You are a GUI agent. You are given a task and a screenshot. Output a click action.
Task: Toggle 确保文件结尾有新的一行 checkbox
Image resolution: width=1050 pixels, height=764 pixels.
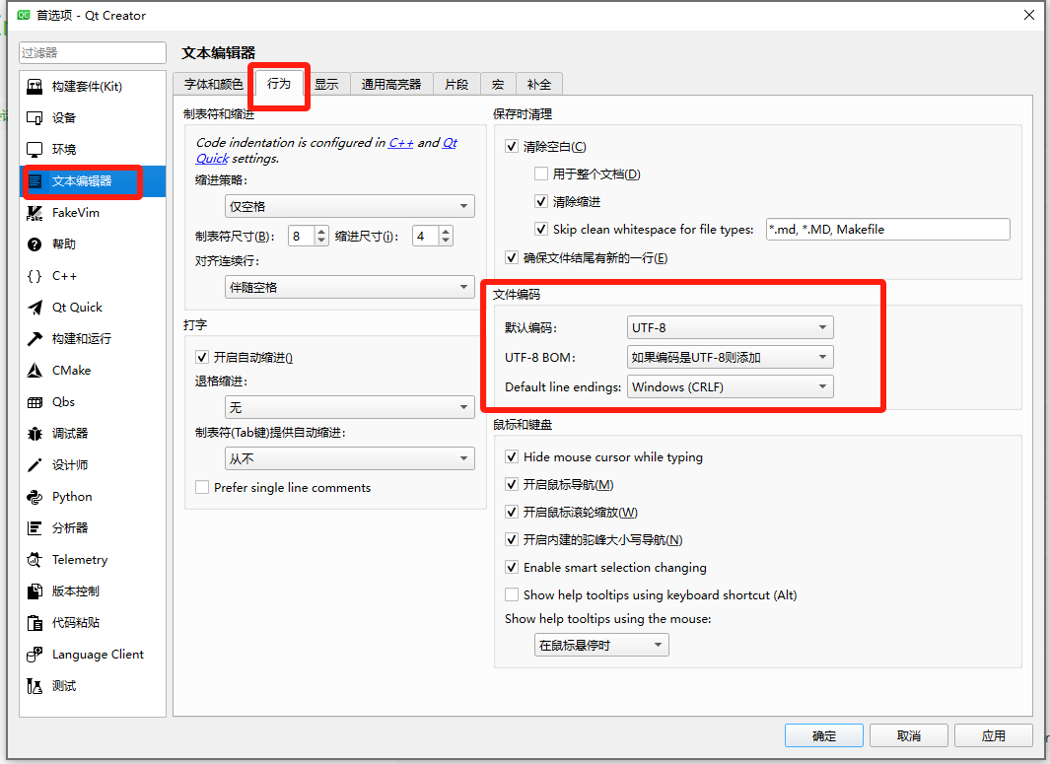tap(512, 258)
